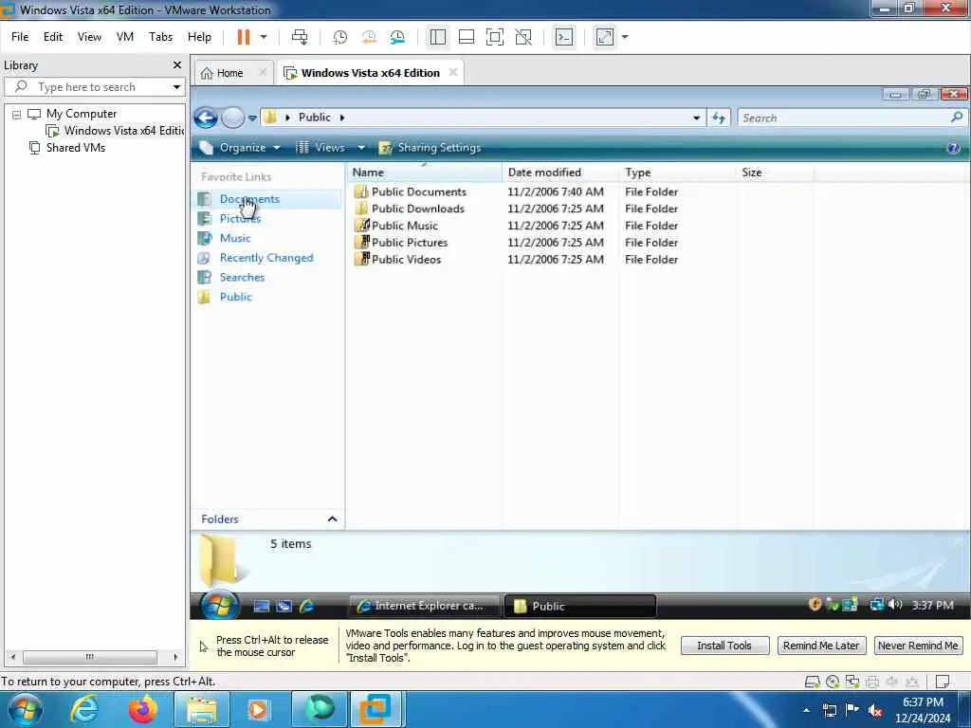Open the address bar history dropdown
Viewport: 971px width, 728px height.
(x=696, y=118)
